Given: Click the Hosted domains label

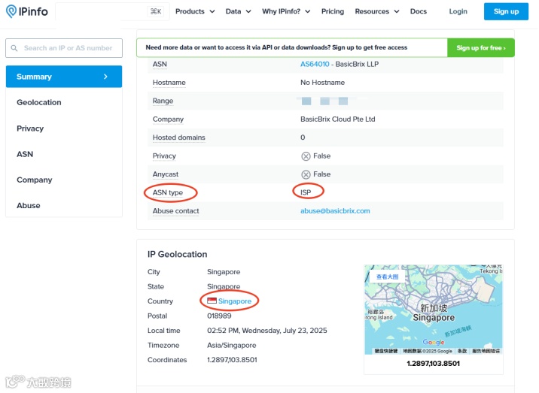Looking at the screenshot, I should 178,138.
